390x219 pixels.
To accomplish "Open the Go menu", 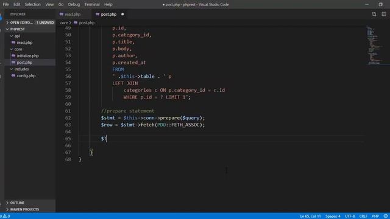I will (61, 4).
